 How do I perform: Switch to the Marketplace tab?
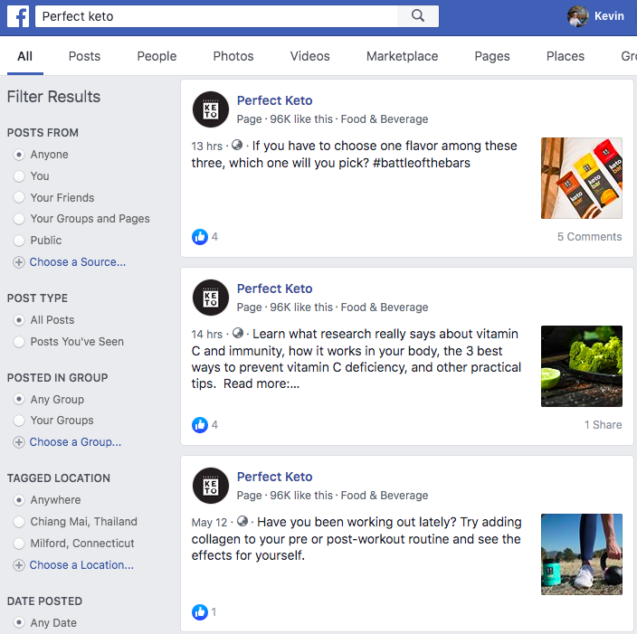pyautogui.click(x=402, y=56)
